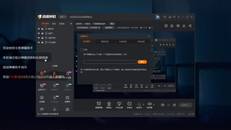The width and height of the screenshot is (231, 130).
Task: Open the notification bell icon
Action: (x=184, y=26)
